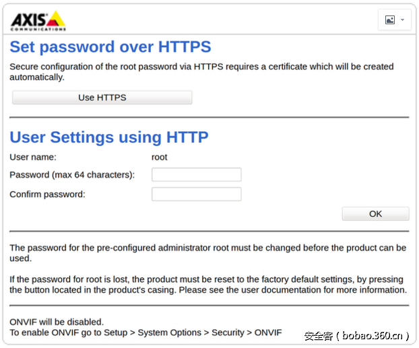Confirm settings with the OK button

(375, 214)
